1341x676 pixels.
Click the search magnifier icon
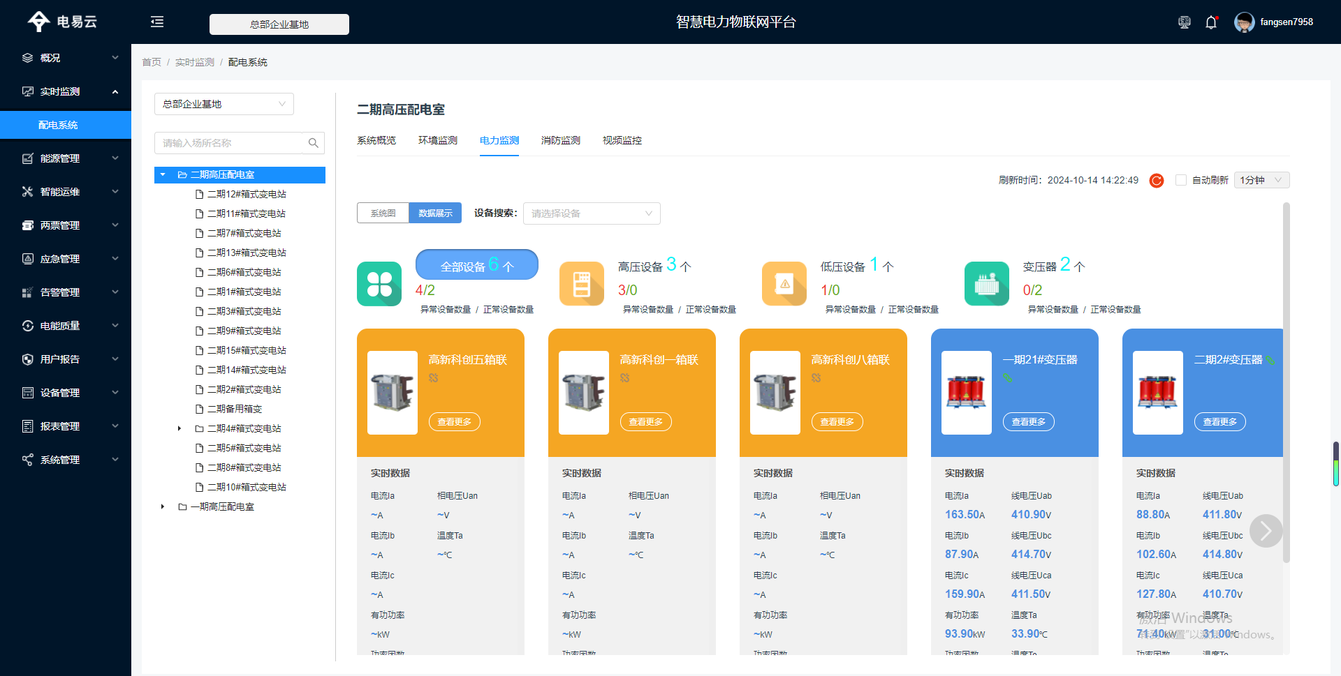(x=314, y=143)
